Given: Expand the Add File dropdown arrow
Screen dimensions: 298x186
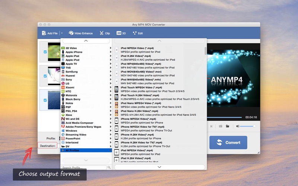Looking at the screenshot, I should [x=61, y=33].
